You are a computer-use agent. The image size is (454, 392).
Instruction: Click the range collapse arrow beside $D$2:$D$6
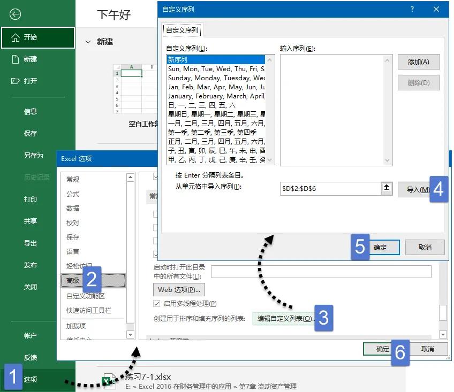point(387,188)
